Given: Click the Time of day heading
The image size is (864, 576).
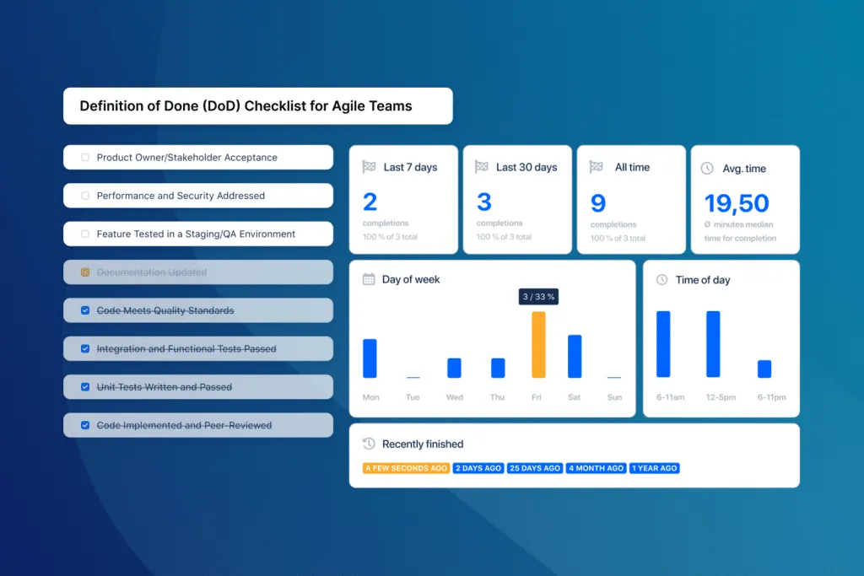Looking at the screenshot, I should click(x=703, y=280).
